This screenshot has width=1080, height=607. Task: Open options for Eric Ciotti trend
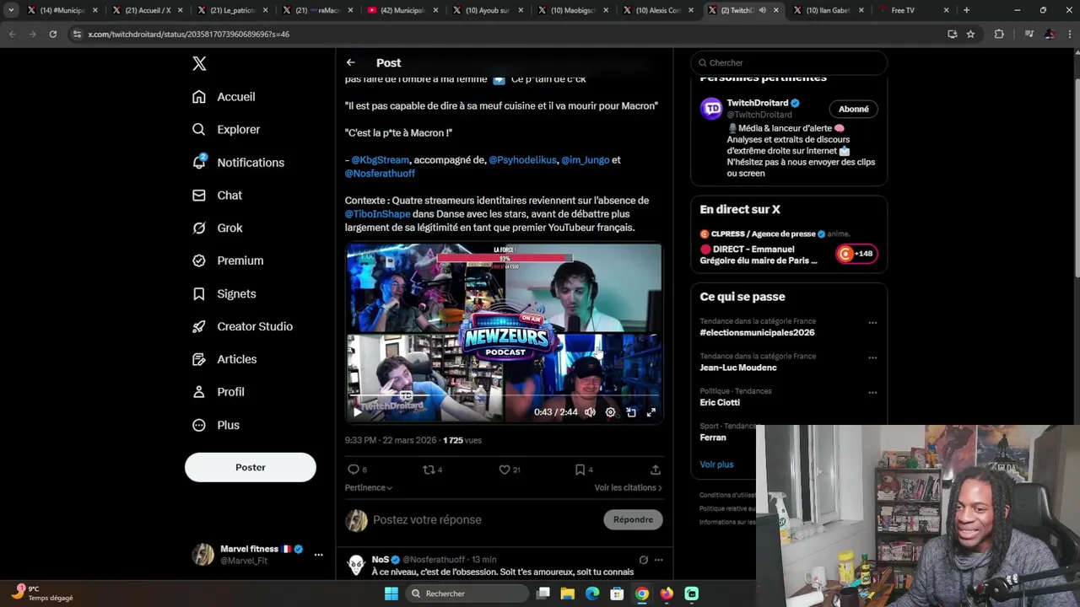click(872, 393)
